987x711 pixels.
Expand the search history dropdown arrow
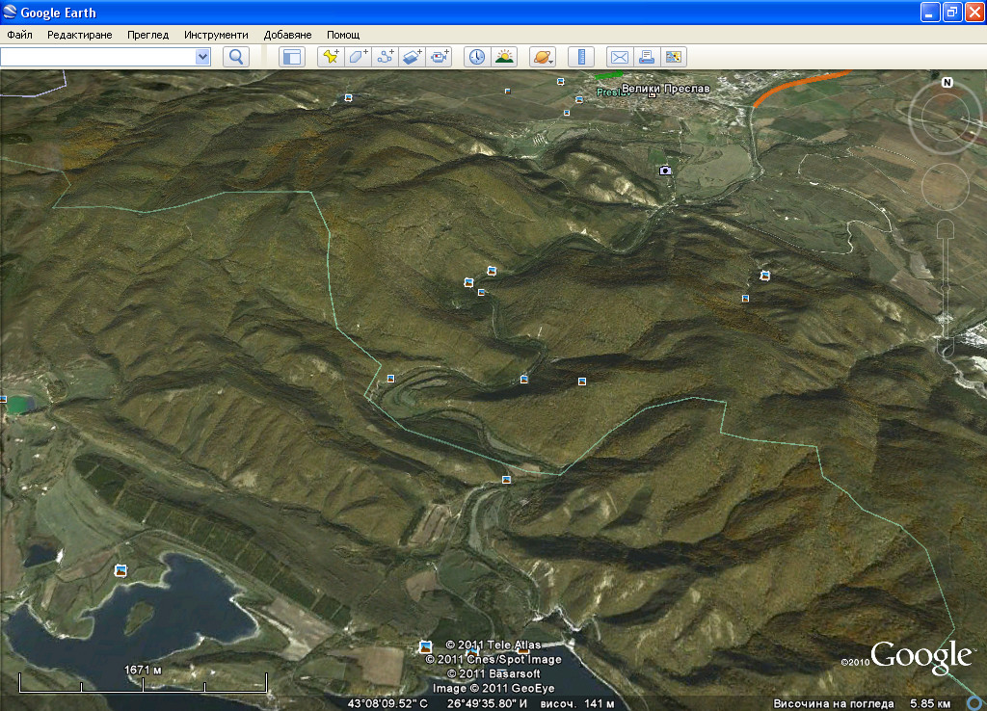pos(202,57)
